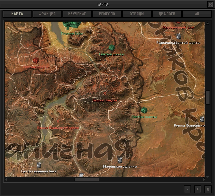This screenshot has width=215, height=196.
Task: Zoom out the map with minus button
Action: coord(187,189)
